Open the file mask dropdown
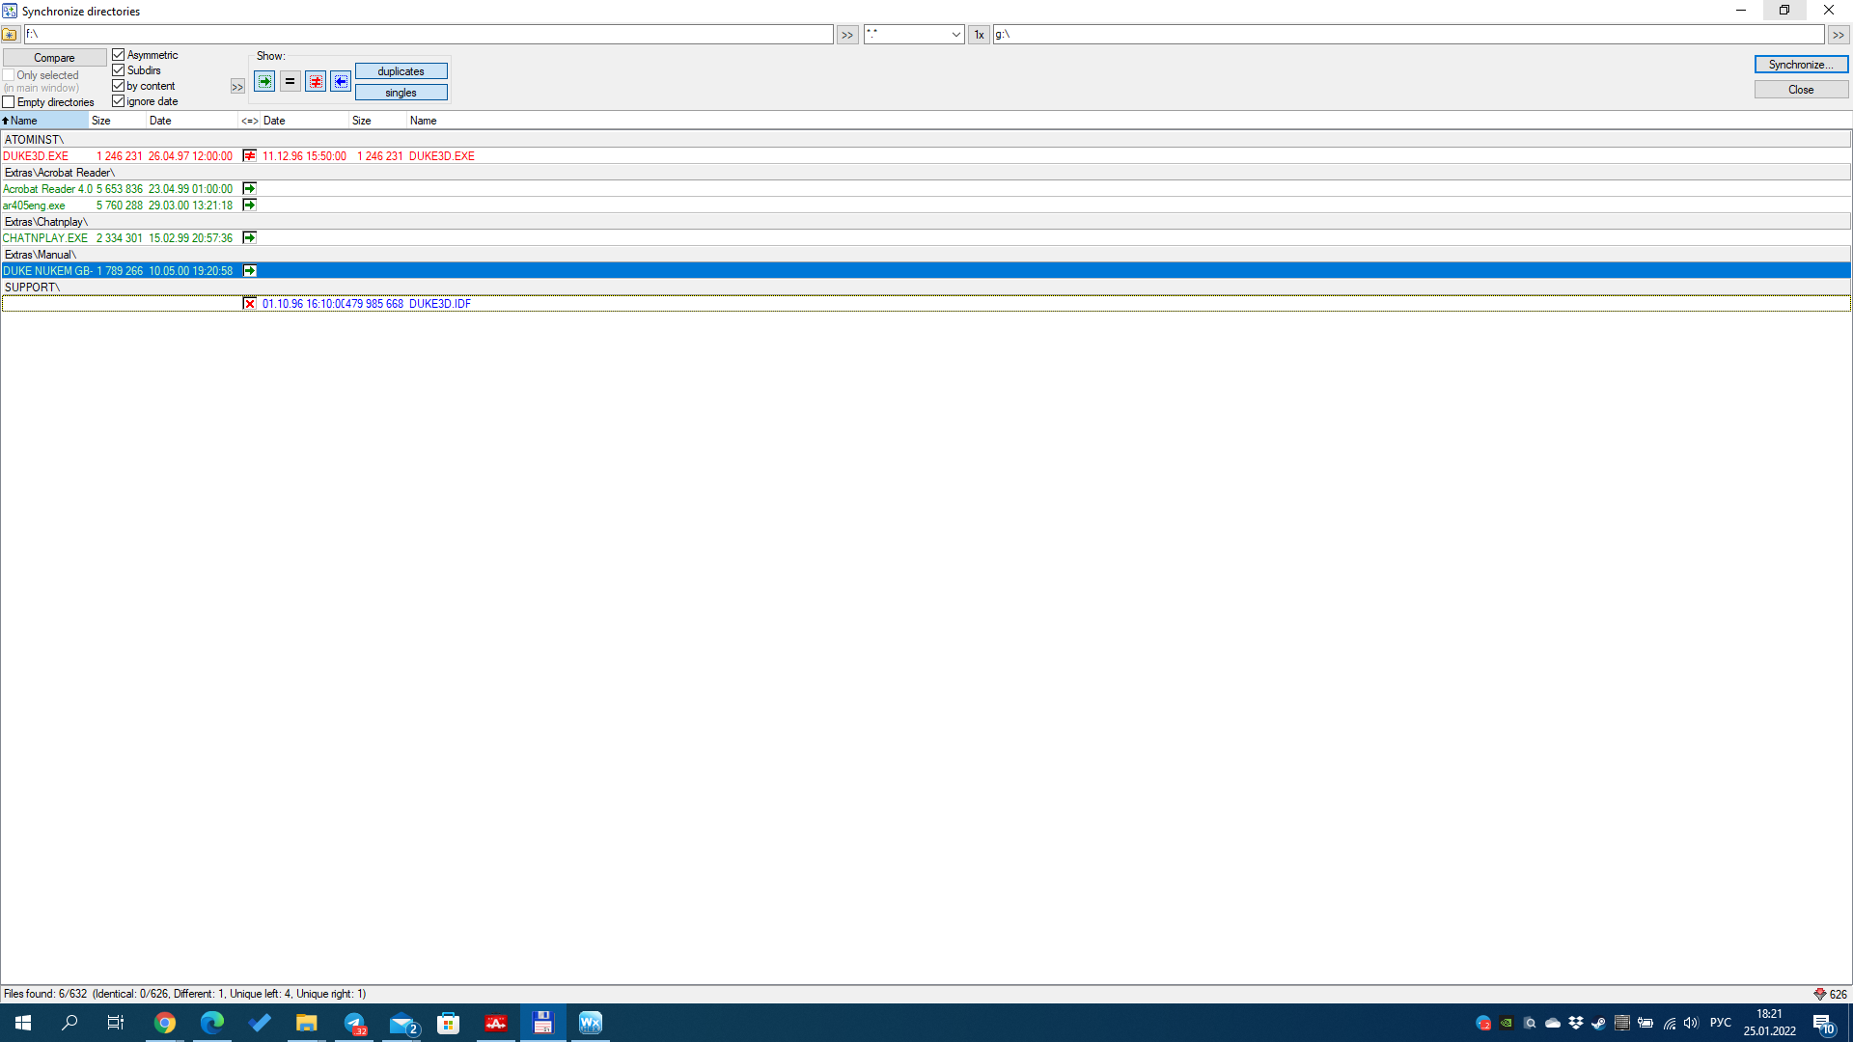The image size is (1853, 1042). (955, 35)
